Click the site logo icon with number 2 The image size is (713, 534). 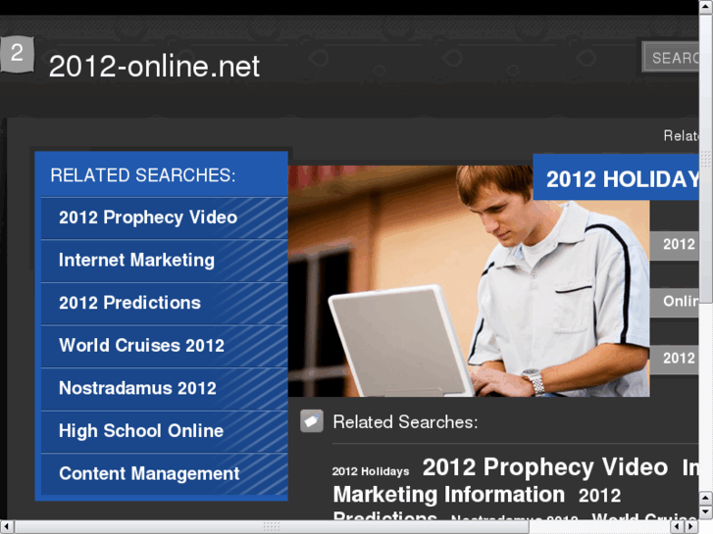[18, 54]
